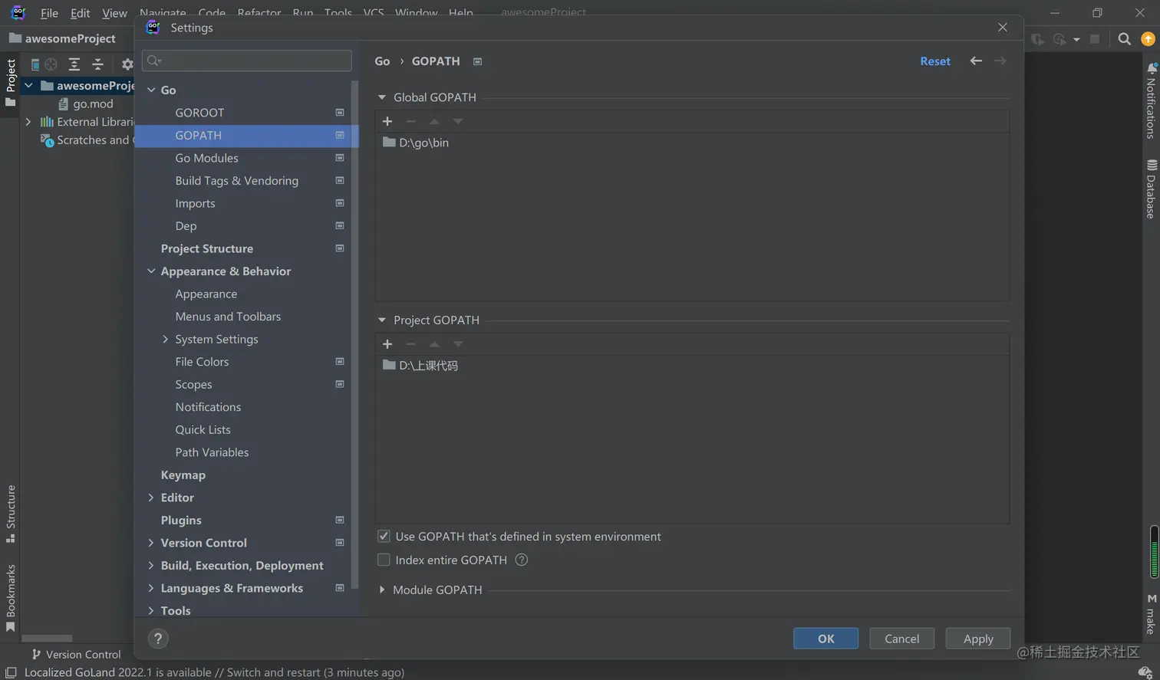Click project-level marker icon beside GOPATH breadcrumb

point(478,61)
